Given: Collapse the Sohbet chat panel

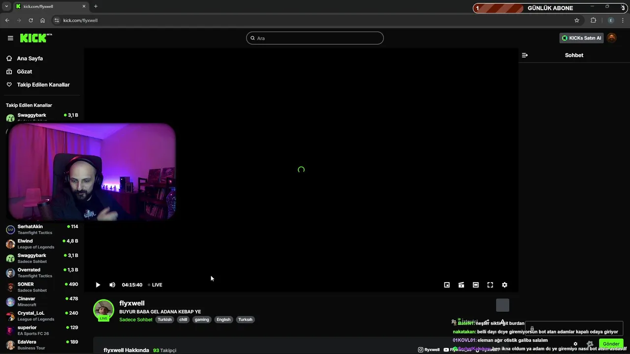Looking at the screenshot, I should tap(525, 55).
